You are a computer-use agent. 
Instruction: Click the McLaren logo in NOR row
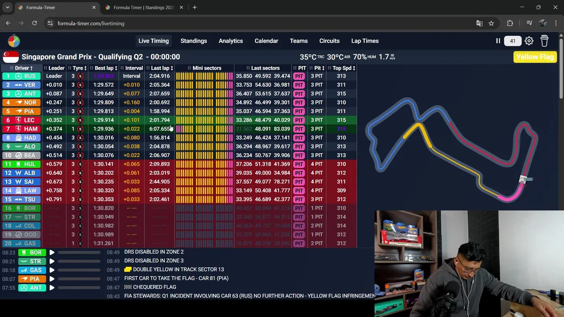pos(19,103)
